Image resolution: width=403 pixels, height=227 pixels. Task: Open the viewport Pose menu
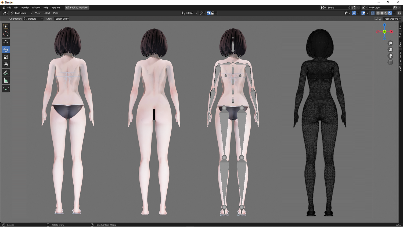(x=56, y=13)
